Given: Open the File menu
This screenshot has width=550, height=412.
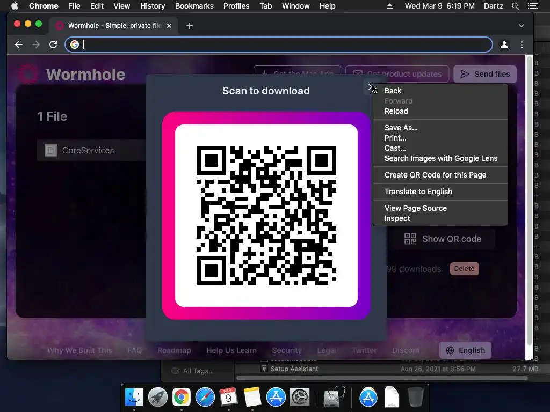Looking at the screenshot, I should [74, 6].
